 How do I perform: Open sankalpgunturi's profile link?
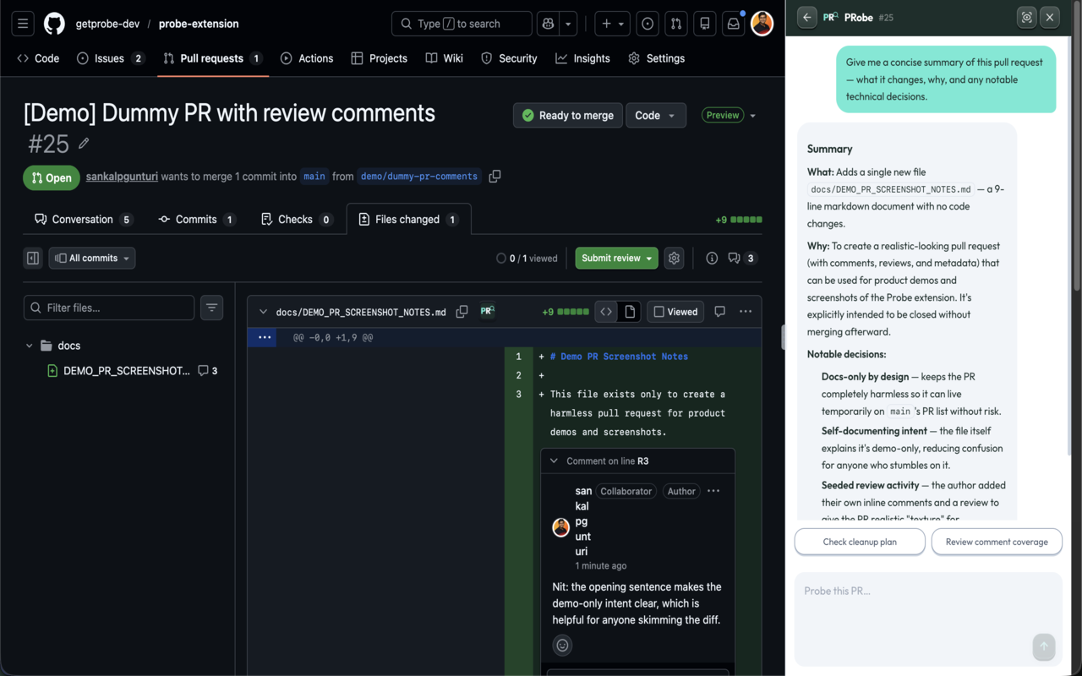[x=121, y=176]
